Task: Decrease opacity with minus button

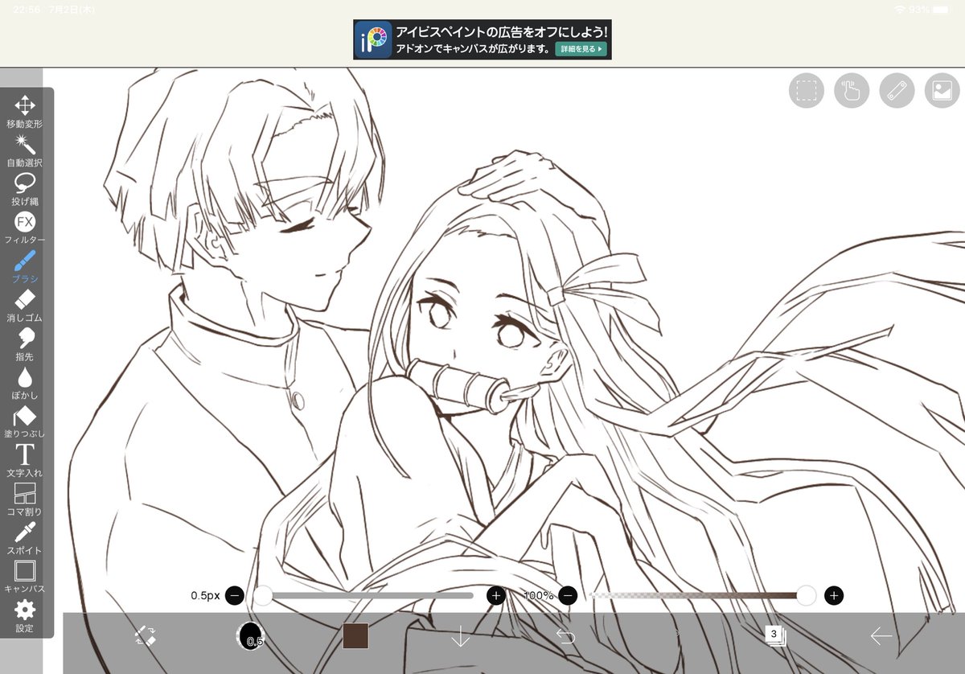Action: coord(568,596)
